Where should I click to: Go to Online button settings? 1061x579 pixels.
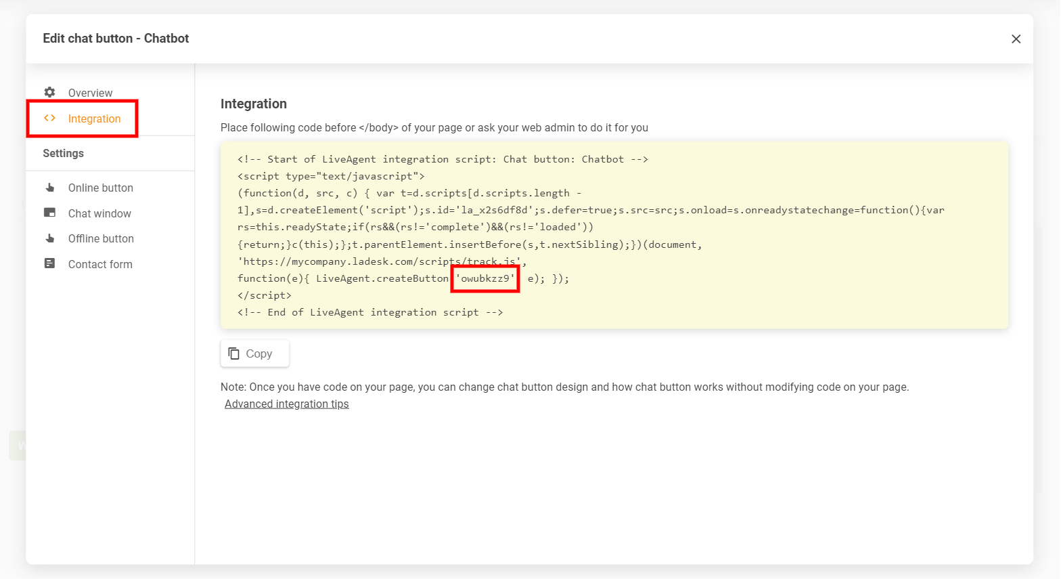click(100, 188)
